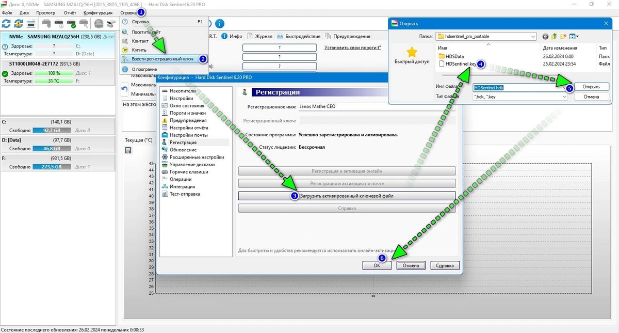Open the view menu icon dropdown in Открыть dialog

coord(574,37)
